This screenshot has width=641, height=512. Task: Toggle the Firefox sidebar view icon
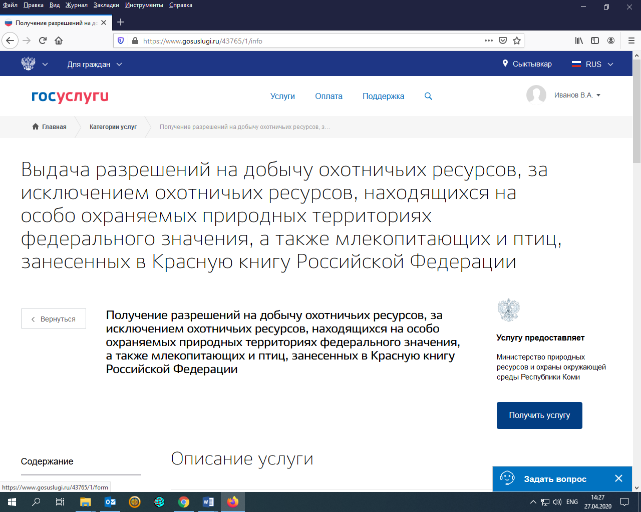595,41
